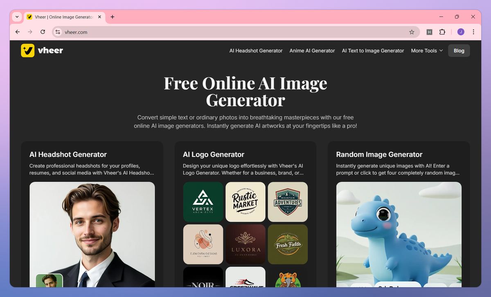The width and height of the screenshot is (491, 297).
Task: Click the Free Online AI Image Generator heading
Action: (x=245, y=92)
